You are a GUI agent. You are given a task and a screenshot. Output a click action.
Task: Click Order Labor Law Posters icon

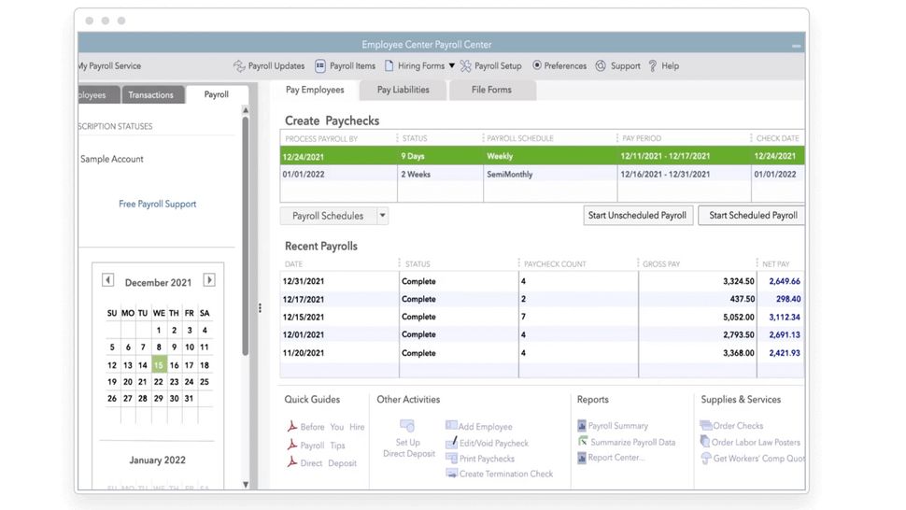pos(705,441)
